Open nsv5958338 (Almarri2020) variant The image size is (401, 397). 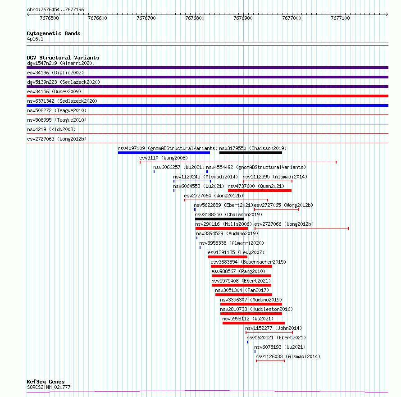click(232, 243)
